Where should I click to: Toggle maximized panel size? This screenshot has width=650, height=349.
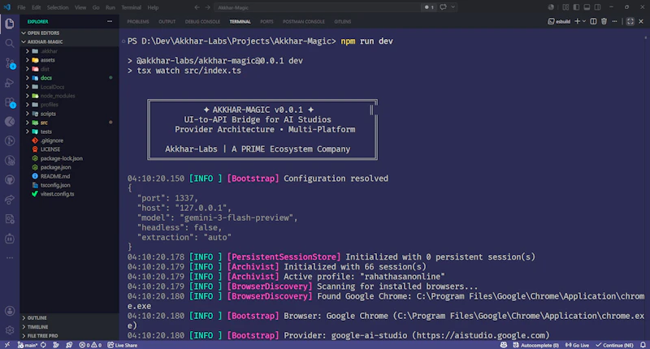point(630,22)
